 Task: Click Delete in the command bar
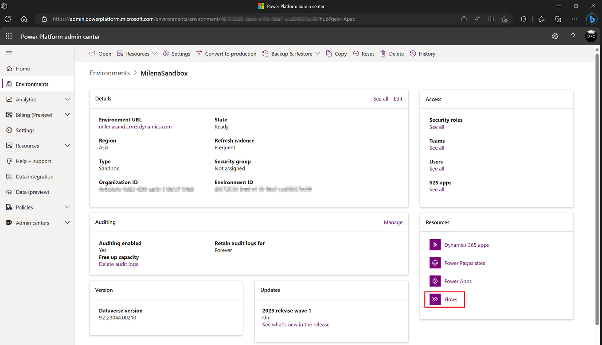point(392,54)
